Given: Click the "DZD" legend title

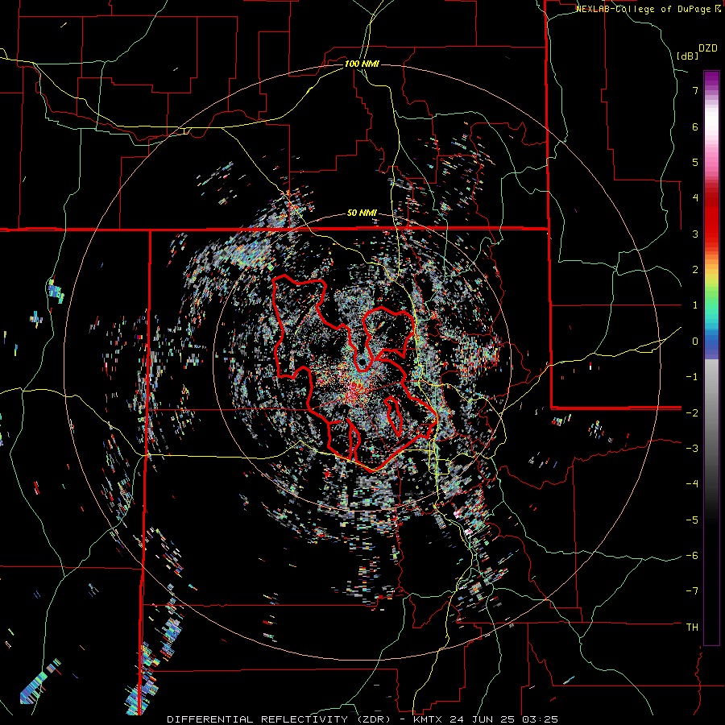Looking at the screenshot, I should (708, 48).
